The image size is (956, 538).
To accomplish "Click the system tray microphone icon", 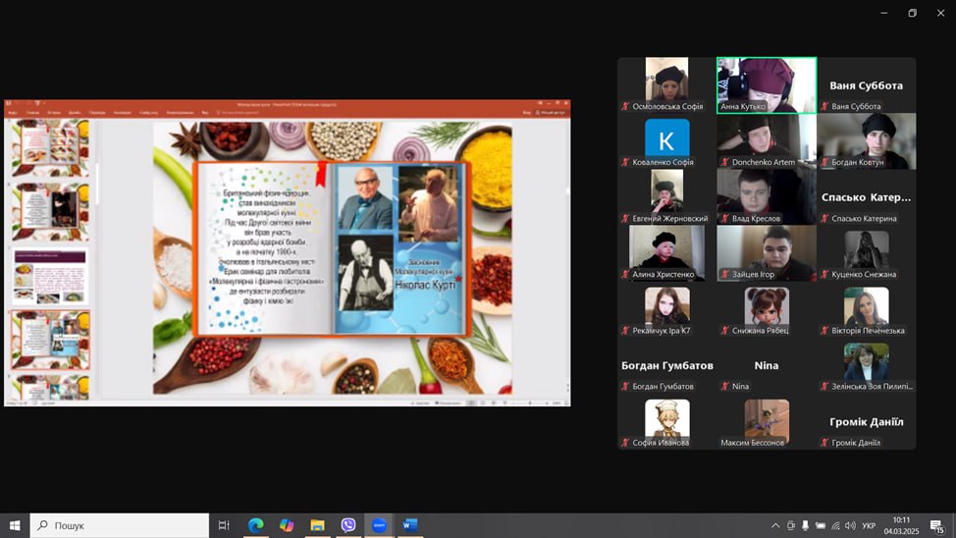I will point(806,525).
